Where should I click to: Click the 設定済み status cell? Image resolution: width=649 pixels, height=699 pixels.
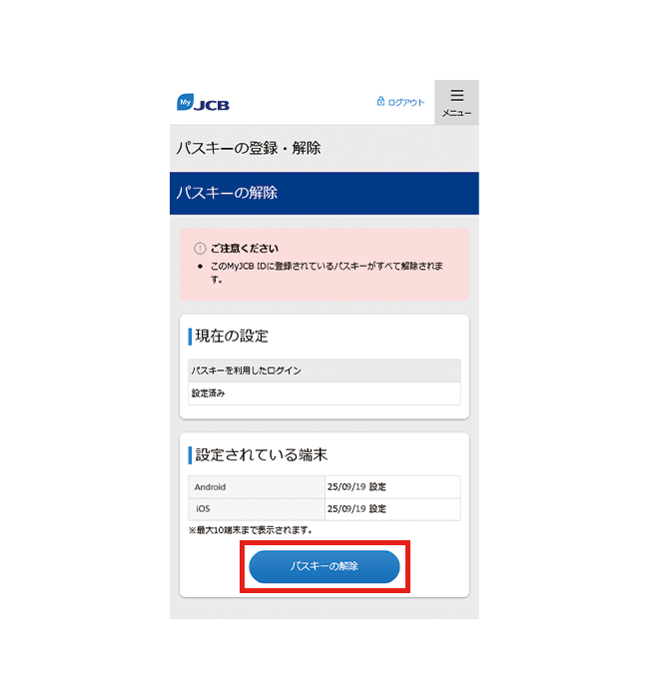pos(324,393)
